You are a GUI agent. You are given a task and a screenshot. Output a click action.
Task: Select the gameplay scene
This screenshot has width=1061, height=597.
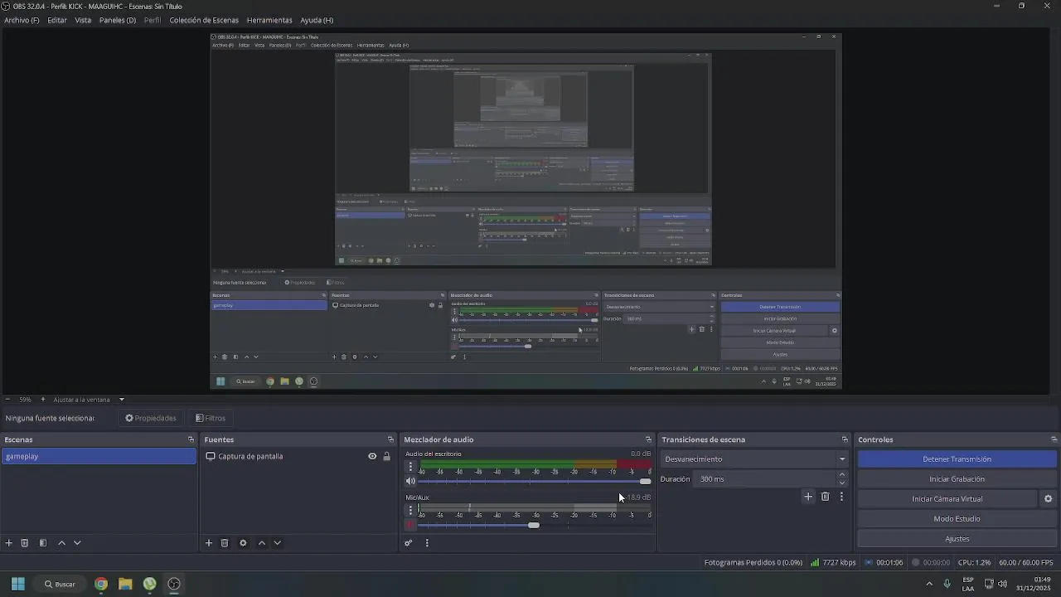pos(99,456)
